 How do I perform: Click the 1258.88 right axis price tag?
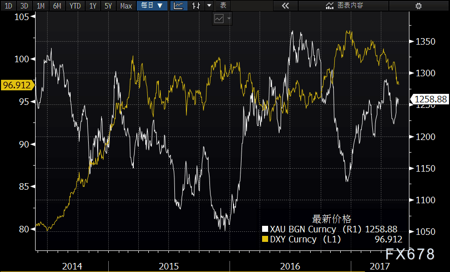[x=429, y=99]
